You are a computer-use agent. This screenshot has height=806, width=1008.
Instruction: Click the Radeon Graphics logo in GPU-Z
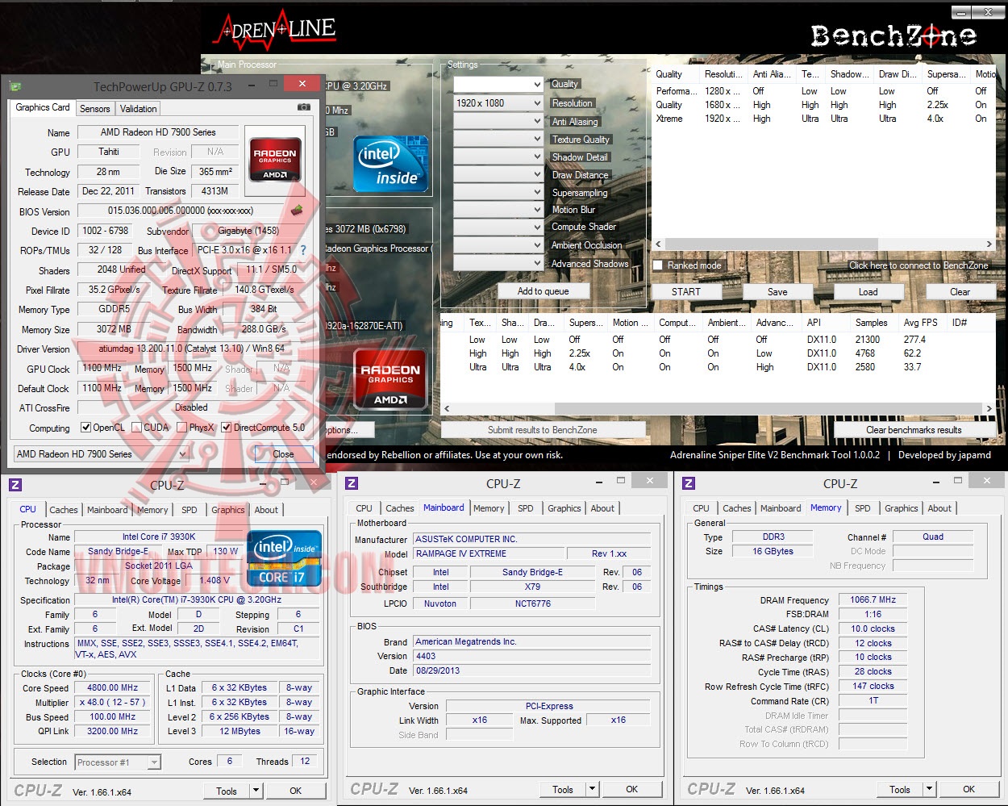tap(275, 158)
